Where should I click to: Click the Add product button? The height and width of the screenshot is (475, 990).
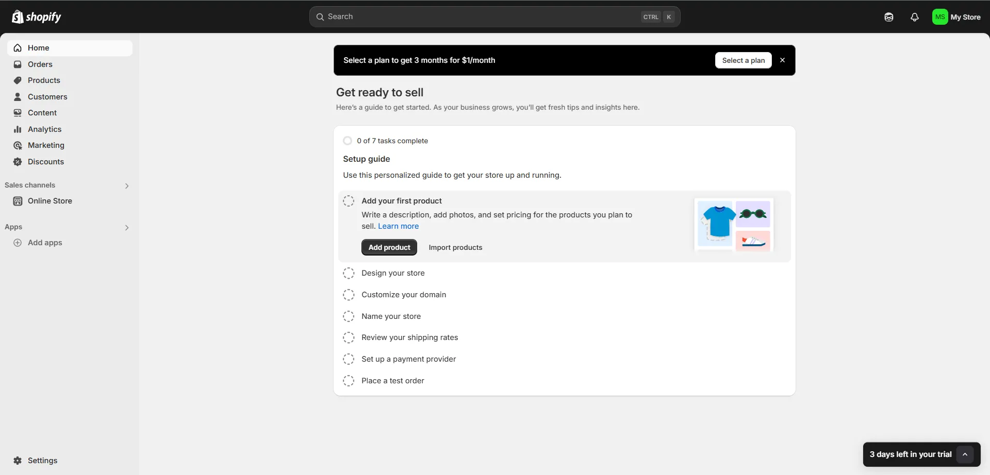(389, 247)
